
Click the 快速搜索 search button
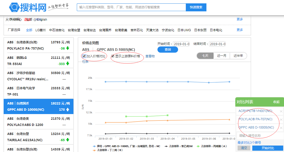click(196, 7)
